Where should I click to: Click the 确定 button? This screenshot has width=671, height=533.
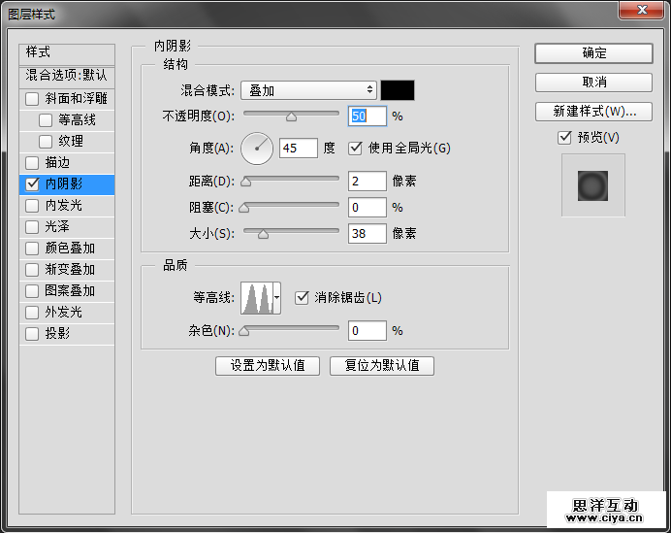(593, 53)
